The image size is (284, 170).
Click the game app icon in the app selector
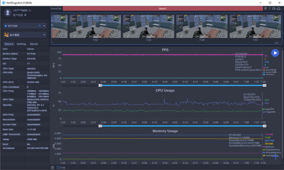[x=6, y=35]
